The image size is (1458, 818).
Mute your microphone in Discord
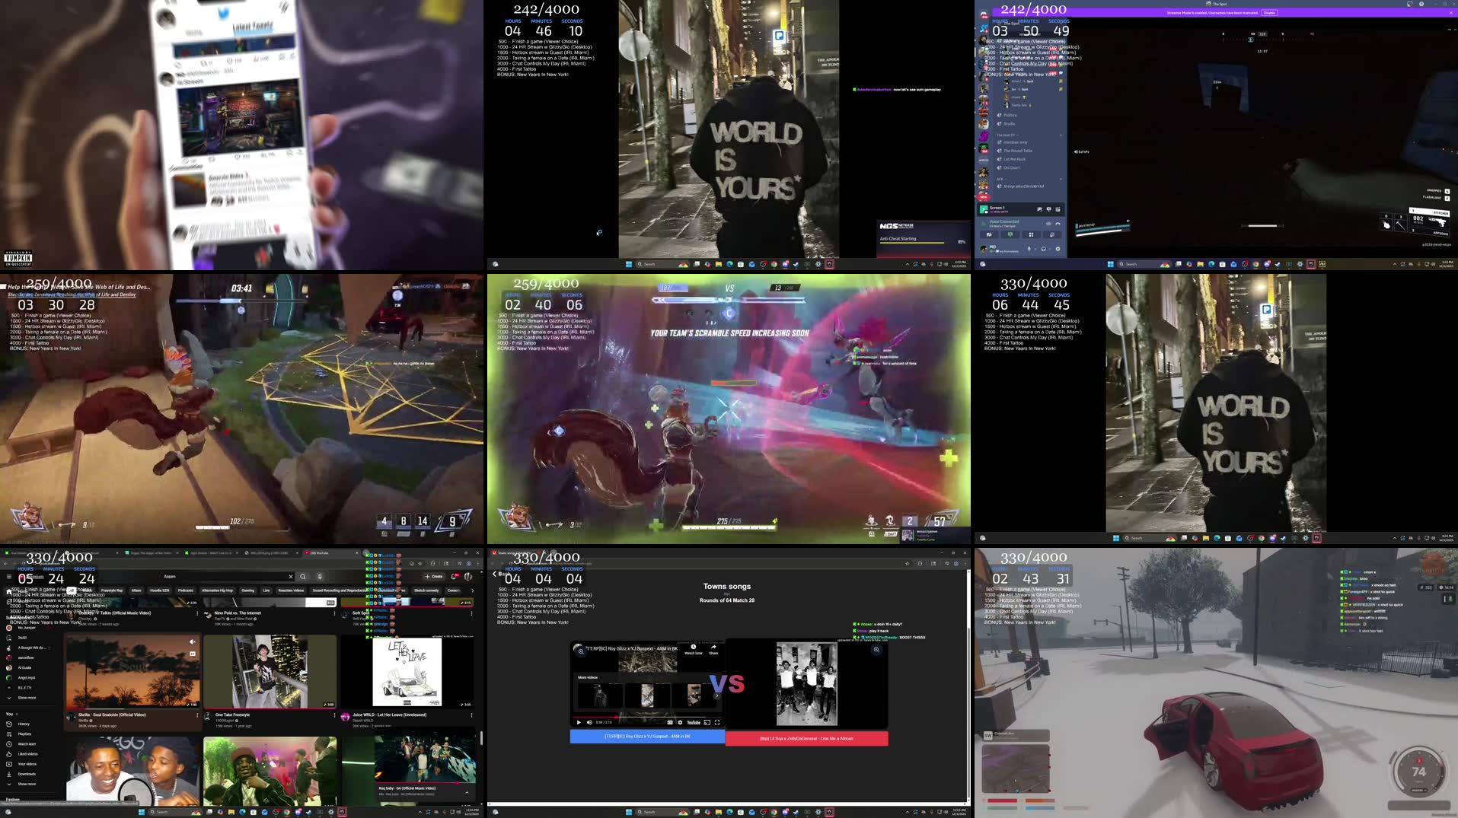coord(1029,248)
